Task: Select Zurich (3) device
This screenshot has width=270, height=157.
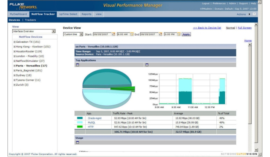Action: 22,85
